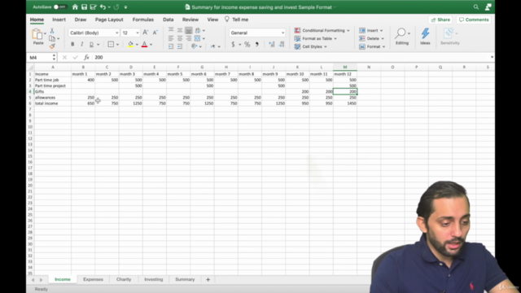Align text to the top
The width and height of the screenshot is (521, 293).
click(x=171, y=30)
